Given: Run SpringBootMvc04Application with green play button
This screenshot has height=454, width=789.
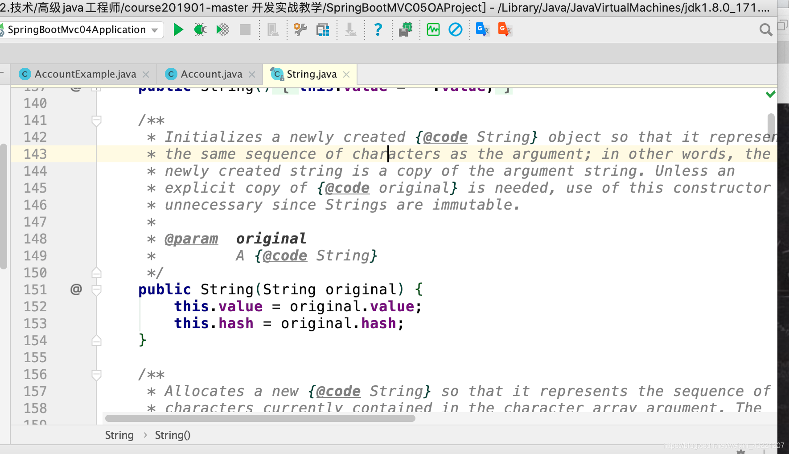Looking at the screenshot, I should [x=178, y=30].
